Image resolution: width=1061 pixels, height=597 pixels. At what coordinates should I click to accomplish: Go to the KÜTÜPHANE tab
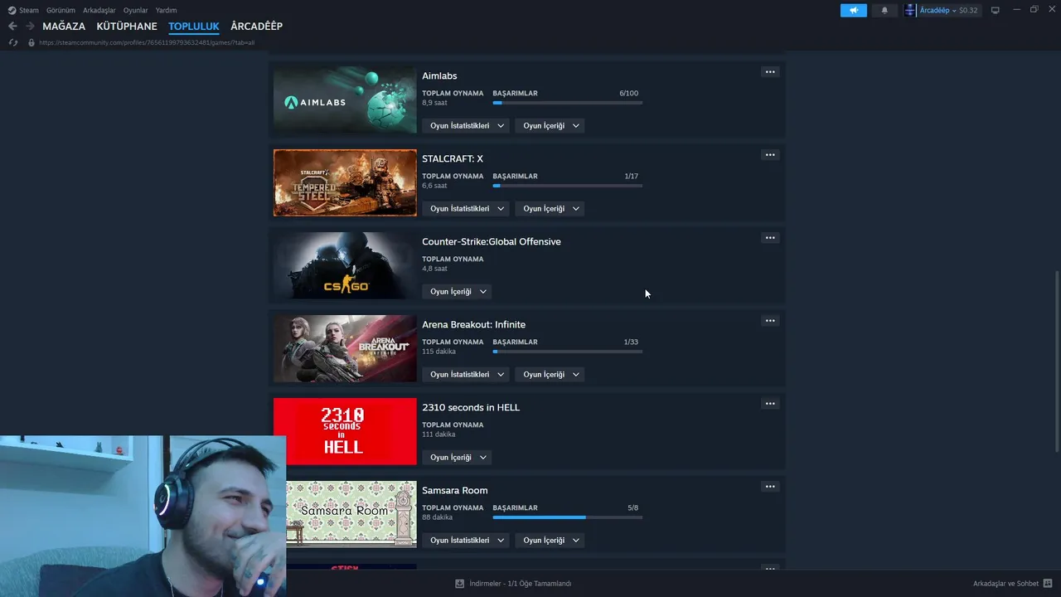(x=127, y=27)
